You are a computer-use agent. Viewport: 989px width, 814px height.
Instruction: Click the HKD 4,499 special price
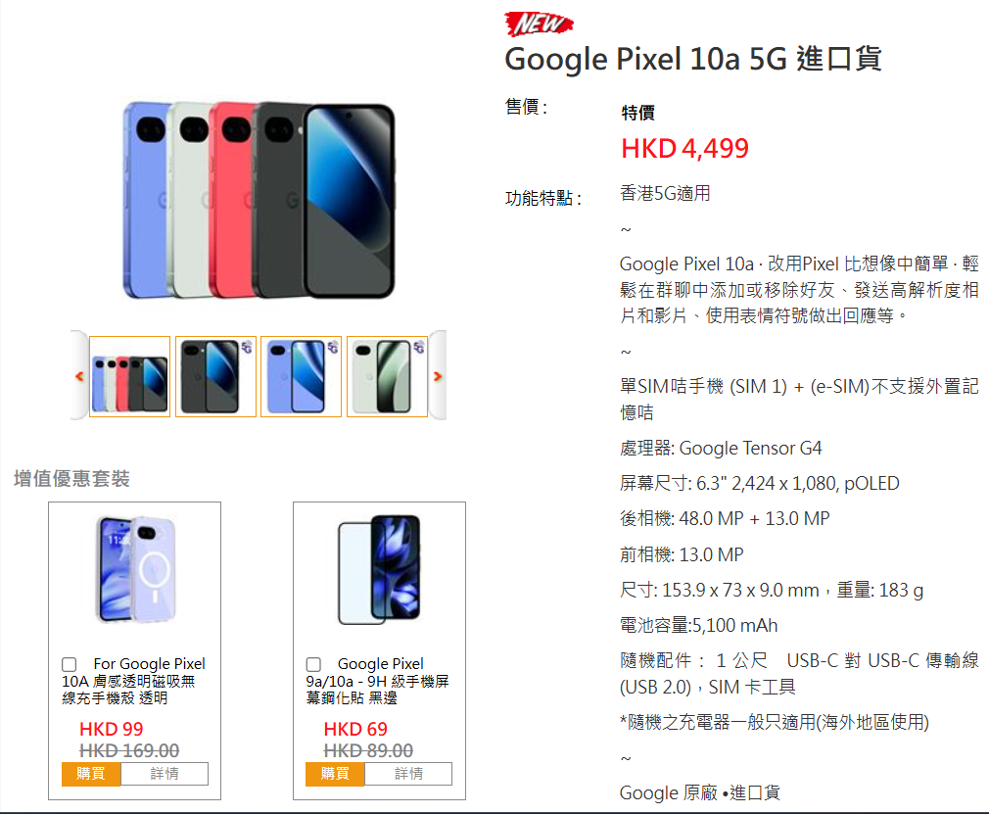(684, 149)
